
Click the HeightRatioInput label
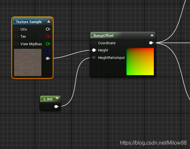coord(111,58)
